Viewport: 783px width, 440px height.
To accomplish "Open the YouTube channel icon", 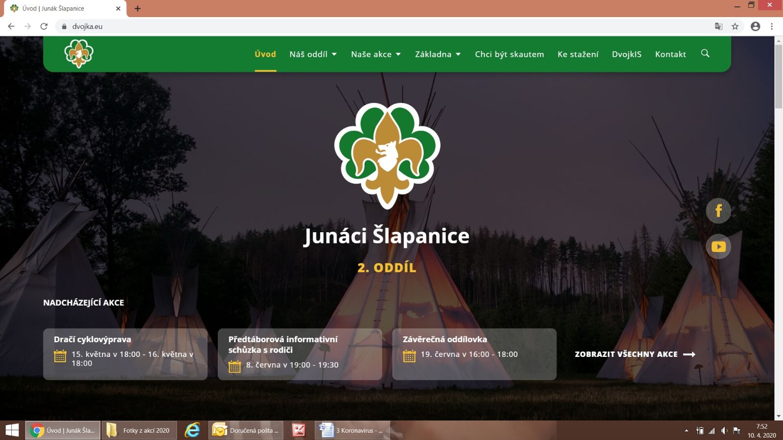I will tap(718, 246).
